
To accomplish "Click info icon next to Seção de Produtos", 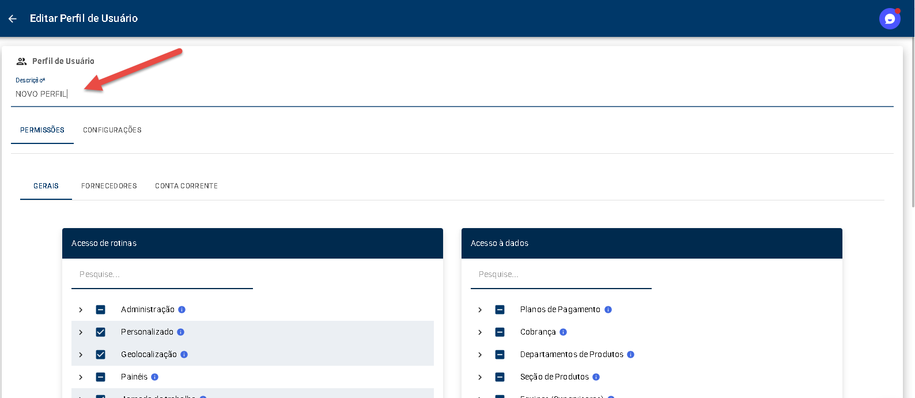I will (596, 377).
